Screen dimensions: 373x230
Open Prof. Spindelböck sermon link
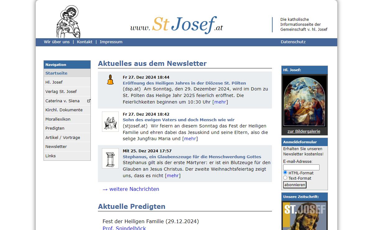point(124,228)
